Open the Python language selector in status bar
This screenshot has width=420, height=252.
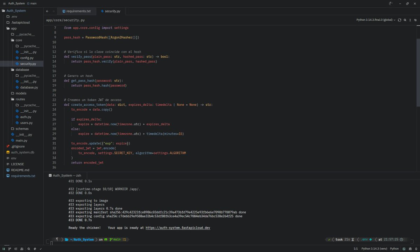[x=394, y=248]
